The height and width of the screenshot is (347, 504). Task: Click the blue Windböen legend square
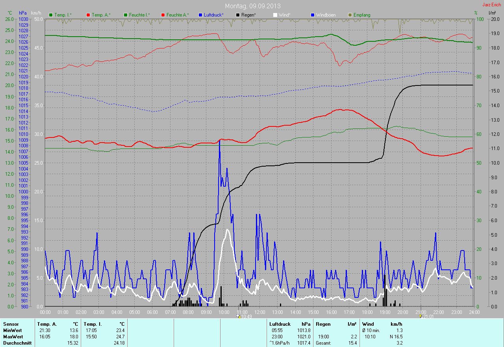point(313,15)
